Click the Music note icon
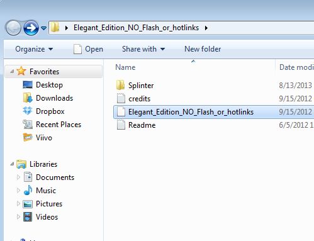 (x=28, y=190)
